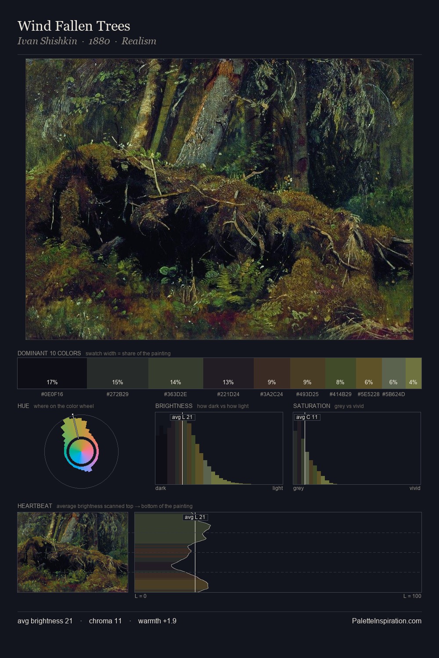
Task: Click the "DOMINANT 10 COLORS" heading
Action: tap(49, 353)
